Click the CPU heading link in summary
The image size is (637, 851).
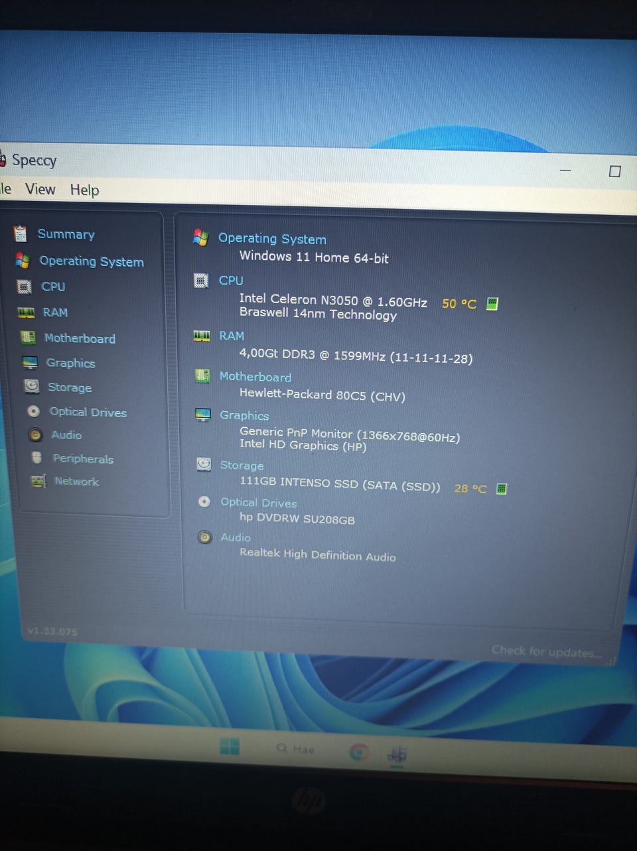tap(231, 281)
